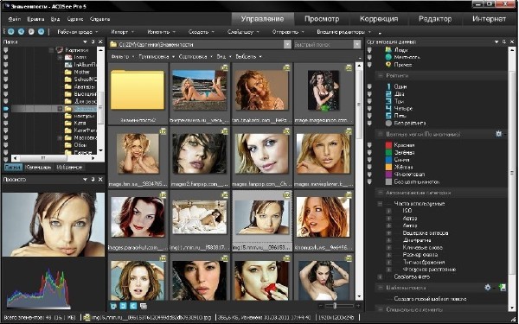Click fourth icon in bottom thumbnail toolbar
Viewport: 519px width, 324px height.
coord(144,306)
